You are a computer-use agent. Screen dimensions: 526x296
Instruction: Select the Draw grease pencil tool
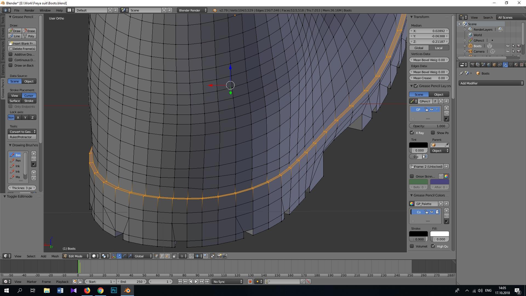(x=15, y=31)
